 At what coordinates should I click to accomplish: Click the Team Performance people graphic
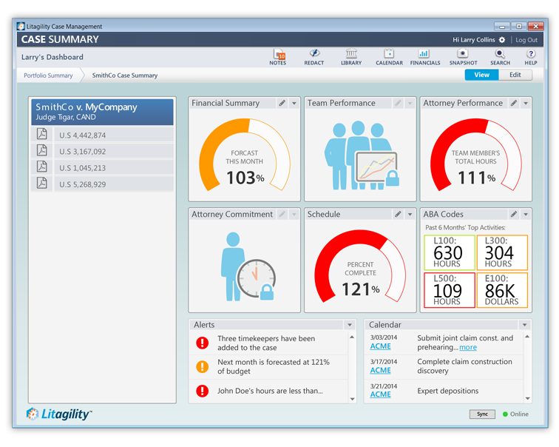361,155
